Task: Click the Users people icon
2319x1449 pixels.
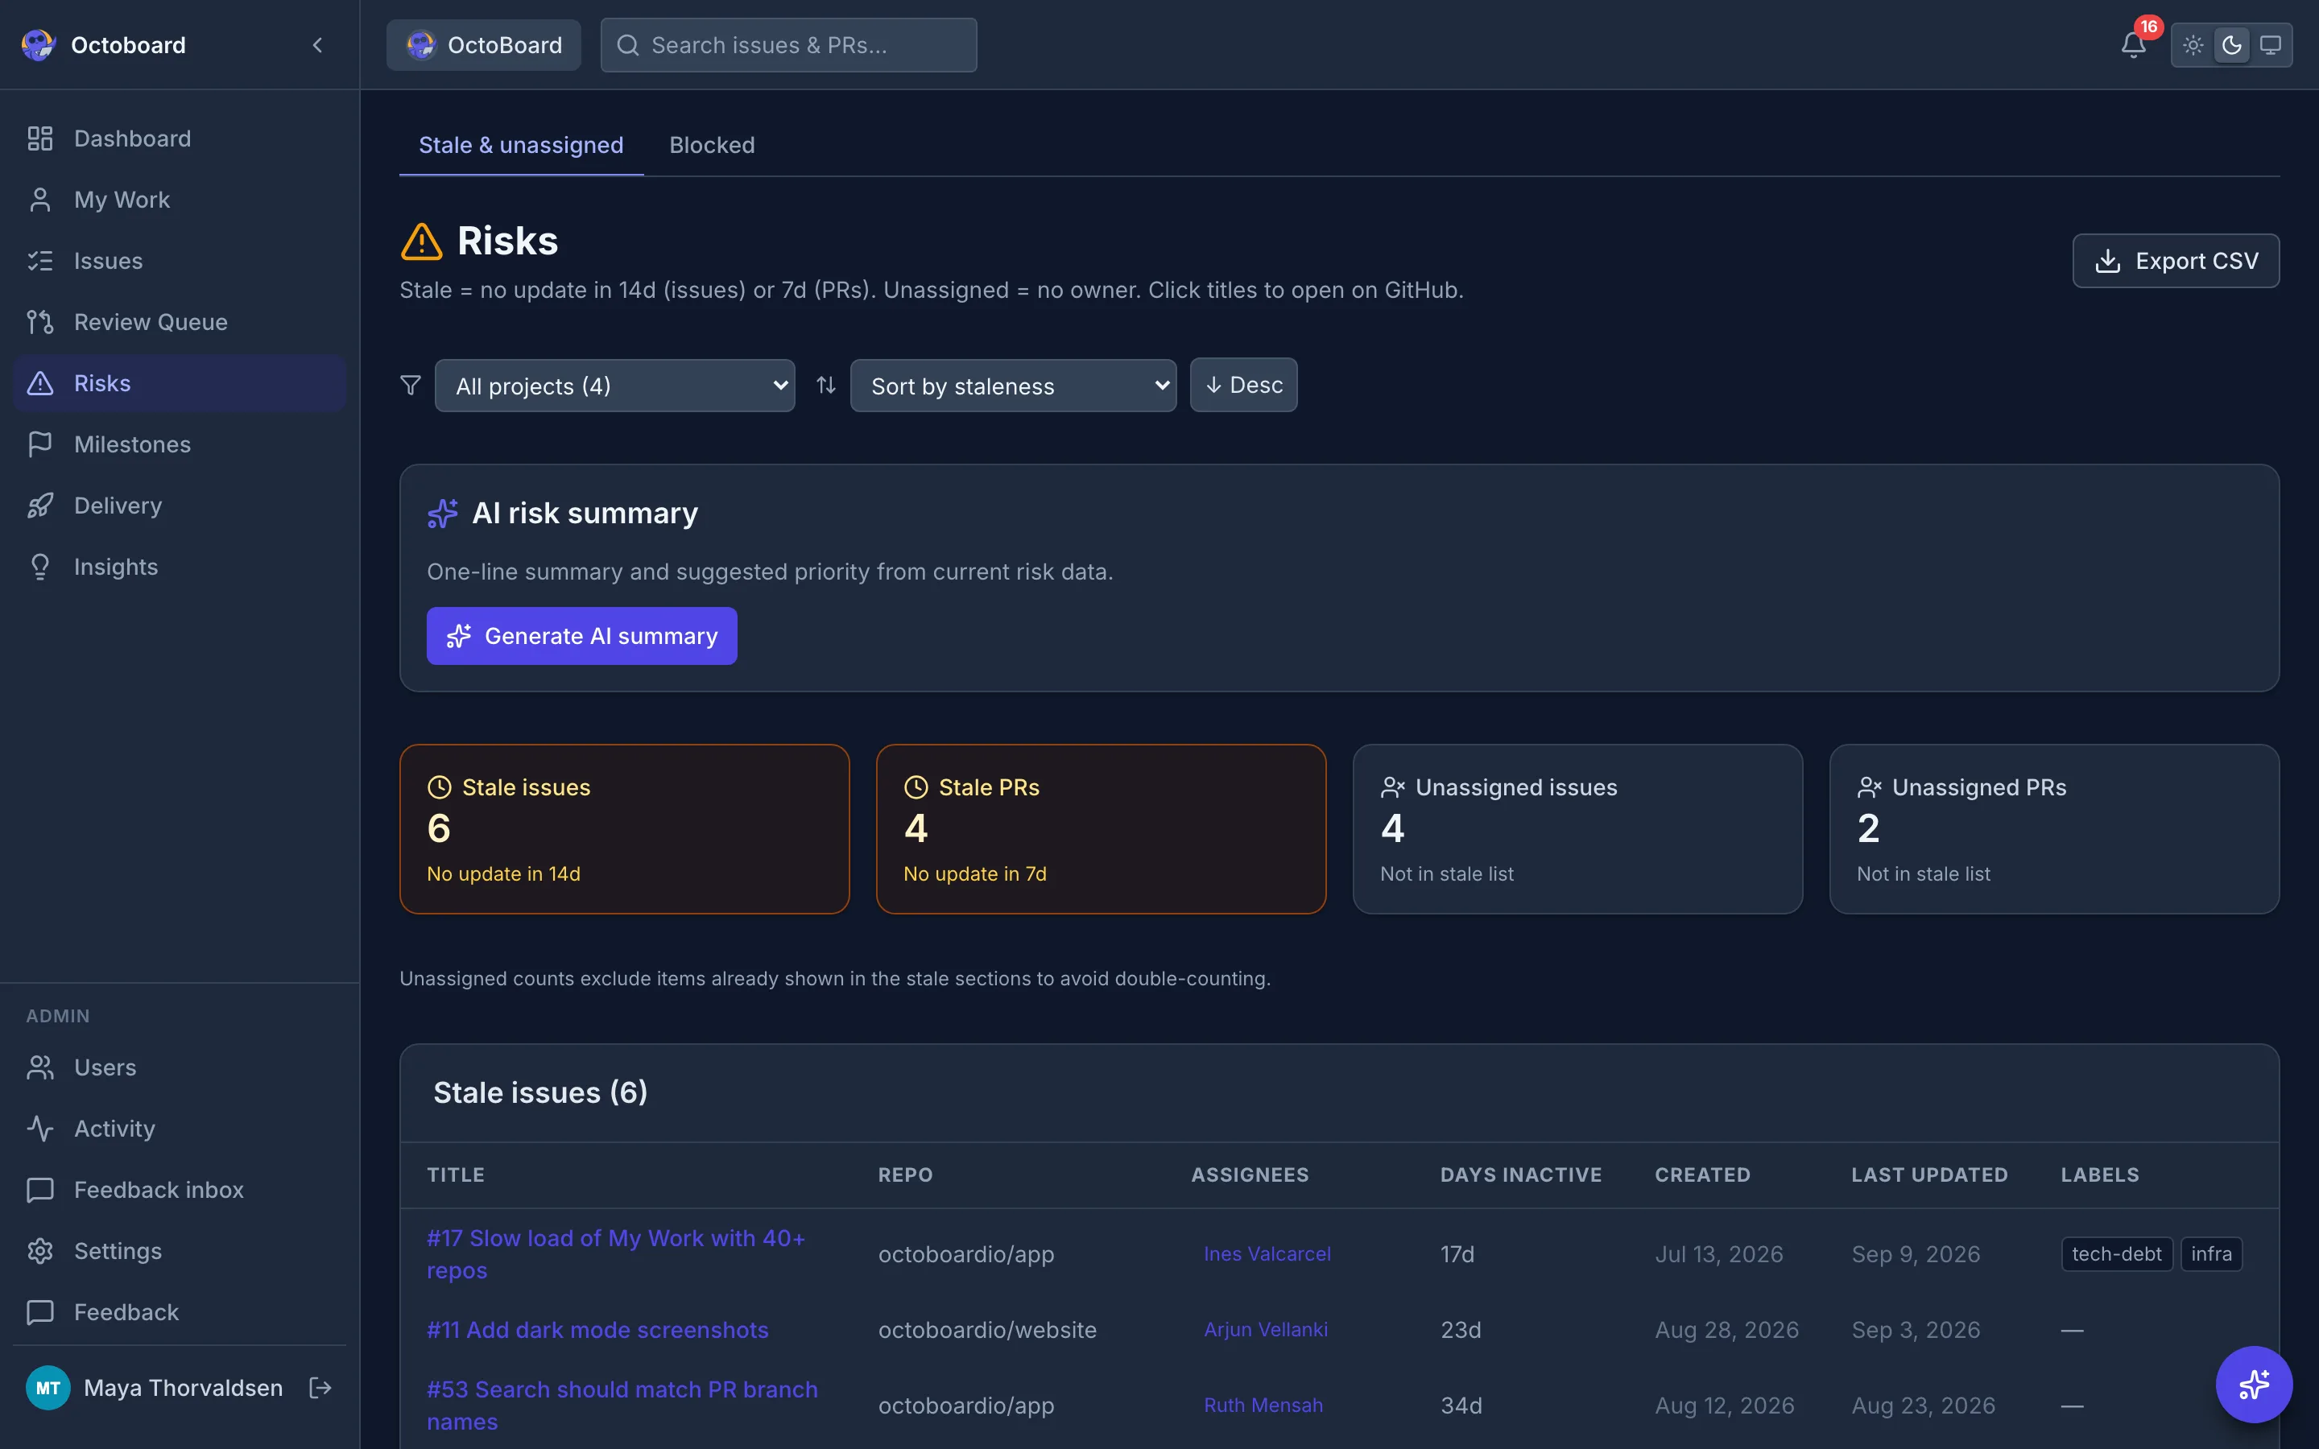Action: point(40,1067)
